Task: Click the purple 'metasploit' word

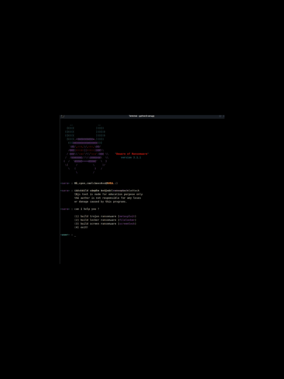Action: [x=127, y=216]
